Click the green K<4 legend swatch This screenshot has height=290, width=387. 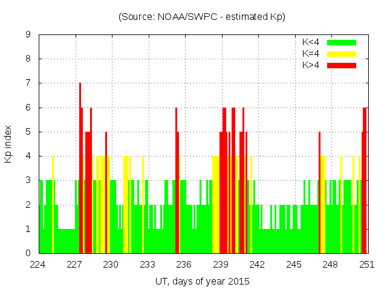pos(342,42)
